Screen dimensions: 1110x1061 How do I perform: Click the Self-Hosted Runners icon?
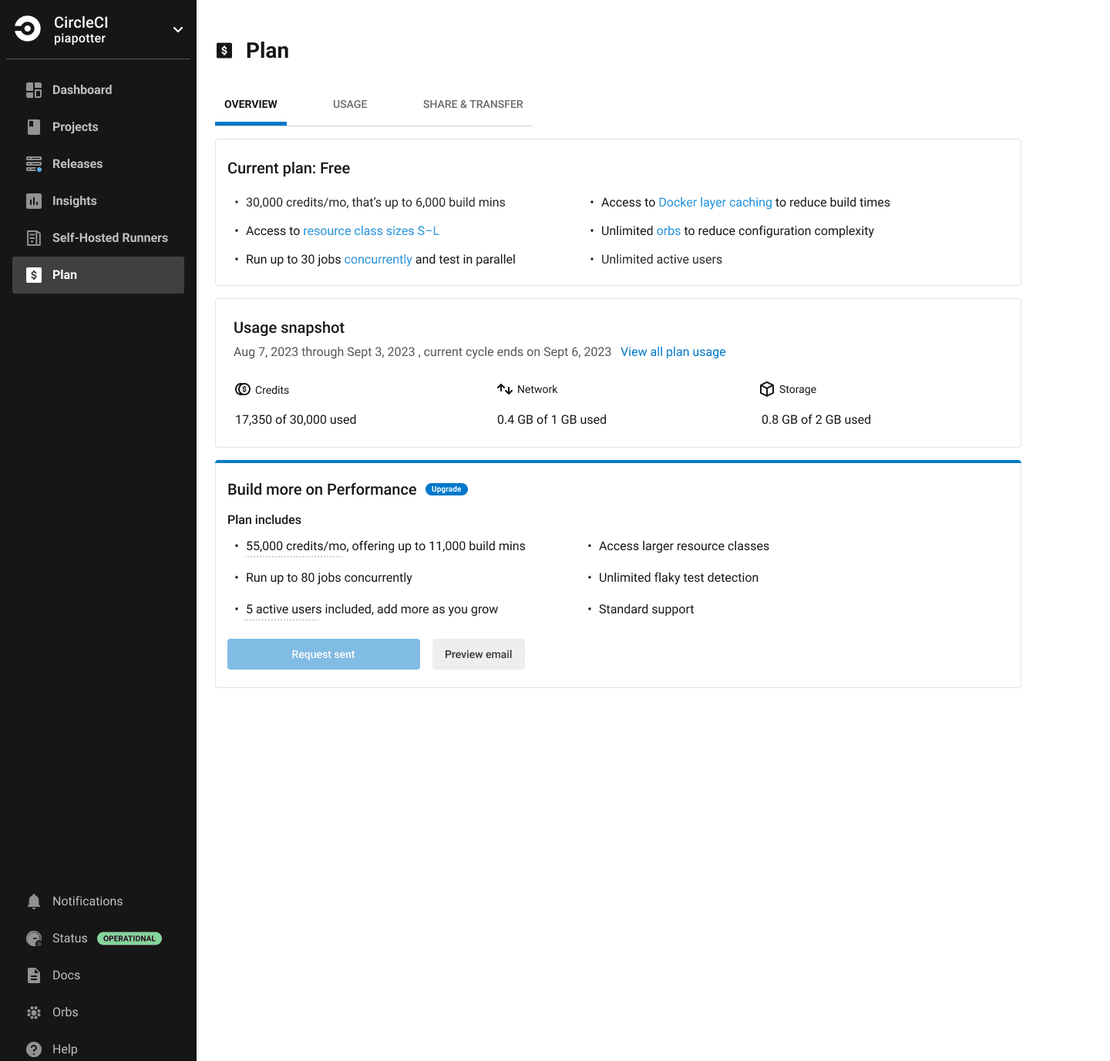(x=34, y=238)
